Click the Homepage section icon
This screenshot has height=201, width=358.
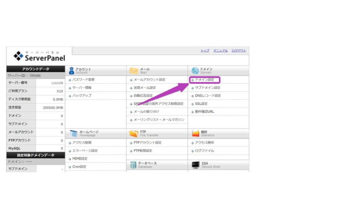(x=73, y=134)
